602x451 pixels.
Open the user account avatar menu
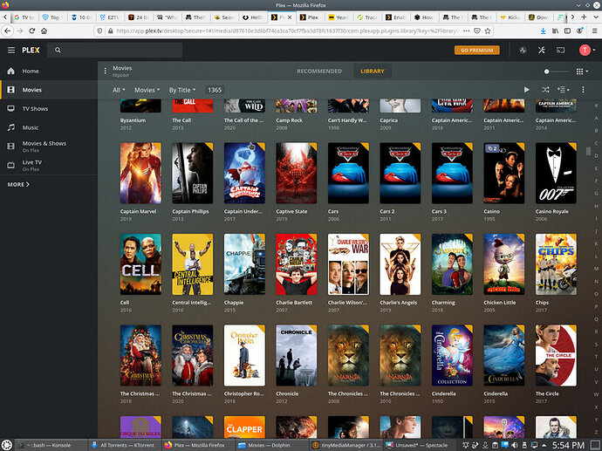[586, 50]
